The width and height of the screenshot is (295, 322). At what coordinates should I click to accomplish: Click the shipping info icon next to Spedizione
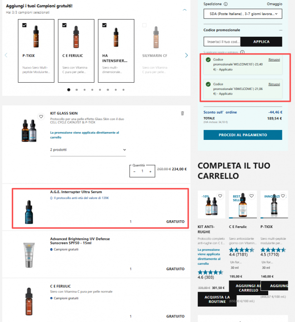(226, 4)
